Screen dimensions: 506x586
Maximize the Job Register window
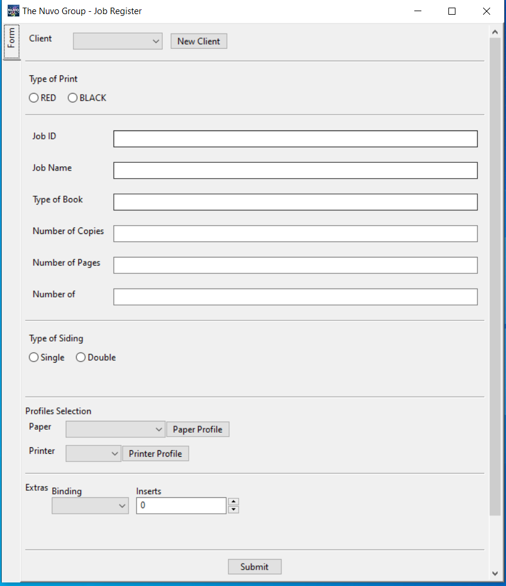pyautogui.click(x=452, y=11)
